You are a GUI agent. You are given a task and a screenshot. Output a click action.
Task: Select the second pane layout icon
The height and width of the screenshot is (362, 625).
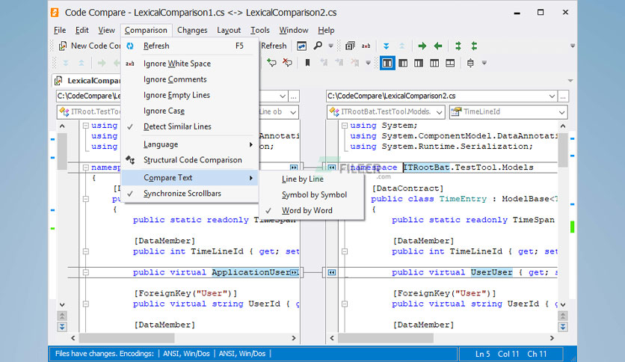pyautogui.click(x=403, y=63)
